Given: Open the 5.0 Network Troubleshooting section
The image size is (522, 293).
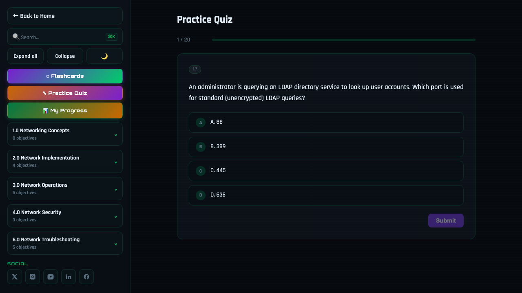Looking at the screenshot, I should (x=65, y=243).
